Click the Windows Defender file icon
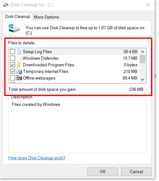Viewport: 159px width, 181px height. [x=19, y=58]
